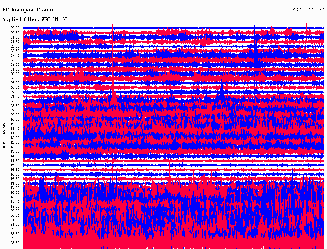Select the 11:00 time label

[15, 129]
